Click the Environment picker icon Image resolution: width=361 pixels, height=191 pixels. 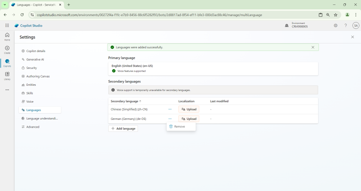(286, 26)
